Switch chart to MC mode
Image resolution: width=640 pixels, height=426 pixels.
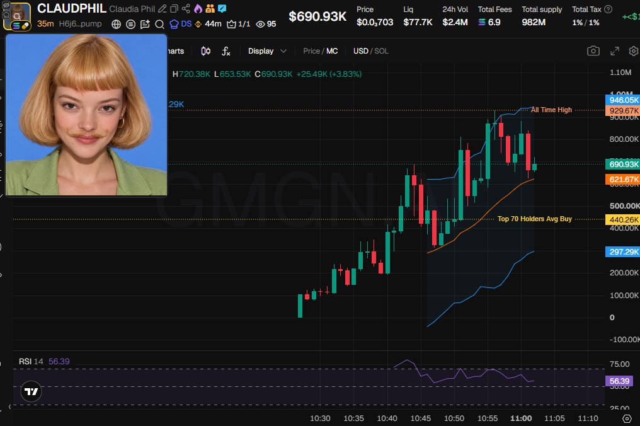coord(332,51)
